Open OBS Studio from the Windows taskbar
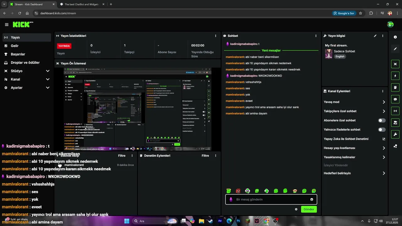 tap(275, 221)
